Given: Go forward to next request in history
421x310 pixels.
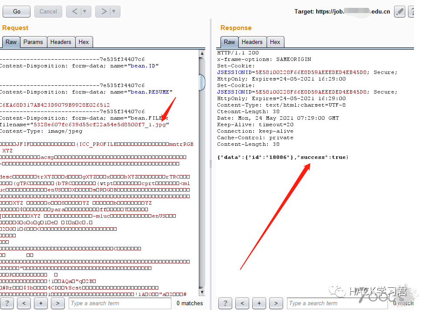Looking at the screenshot, I should [x=104, y=12].
